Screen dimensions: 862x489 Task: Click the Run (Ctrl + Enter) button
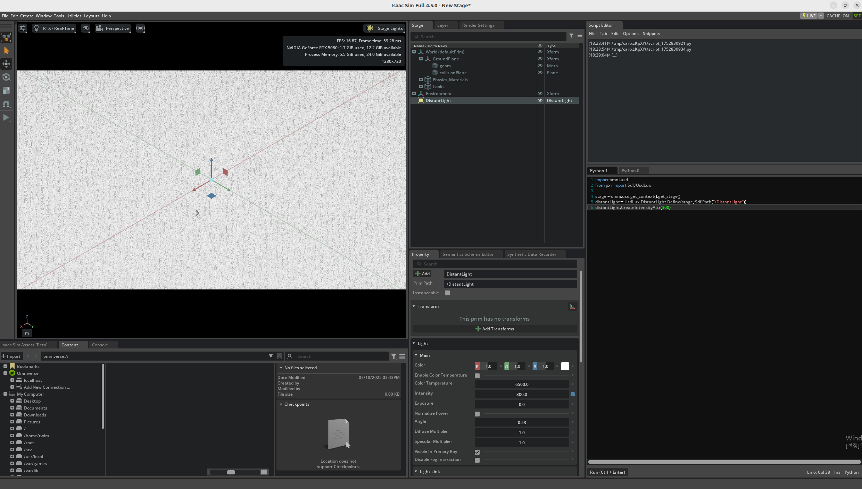pos(607,472)
